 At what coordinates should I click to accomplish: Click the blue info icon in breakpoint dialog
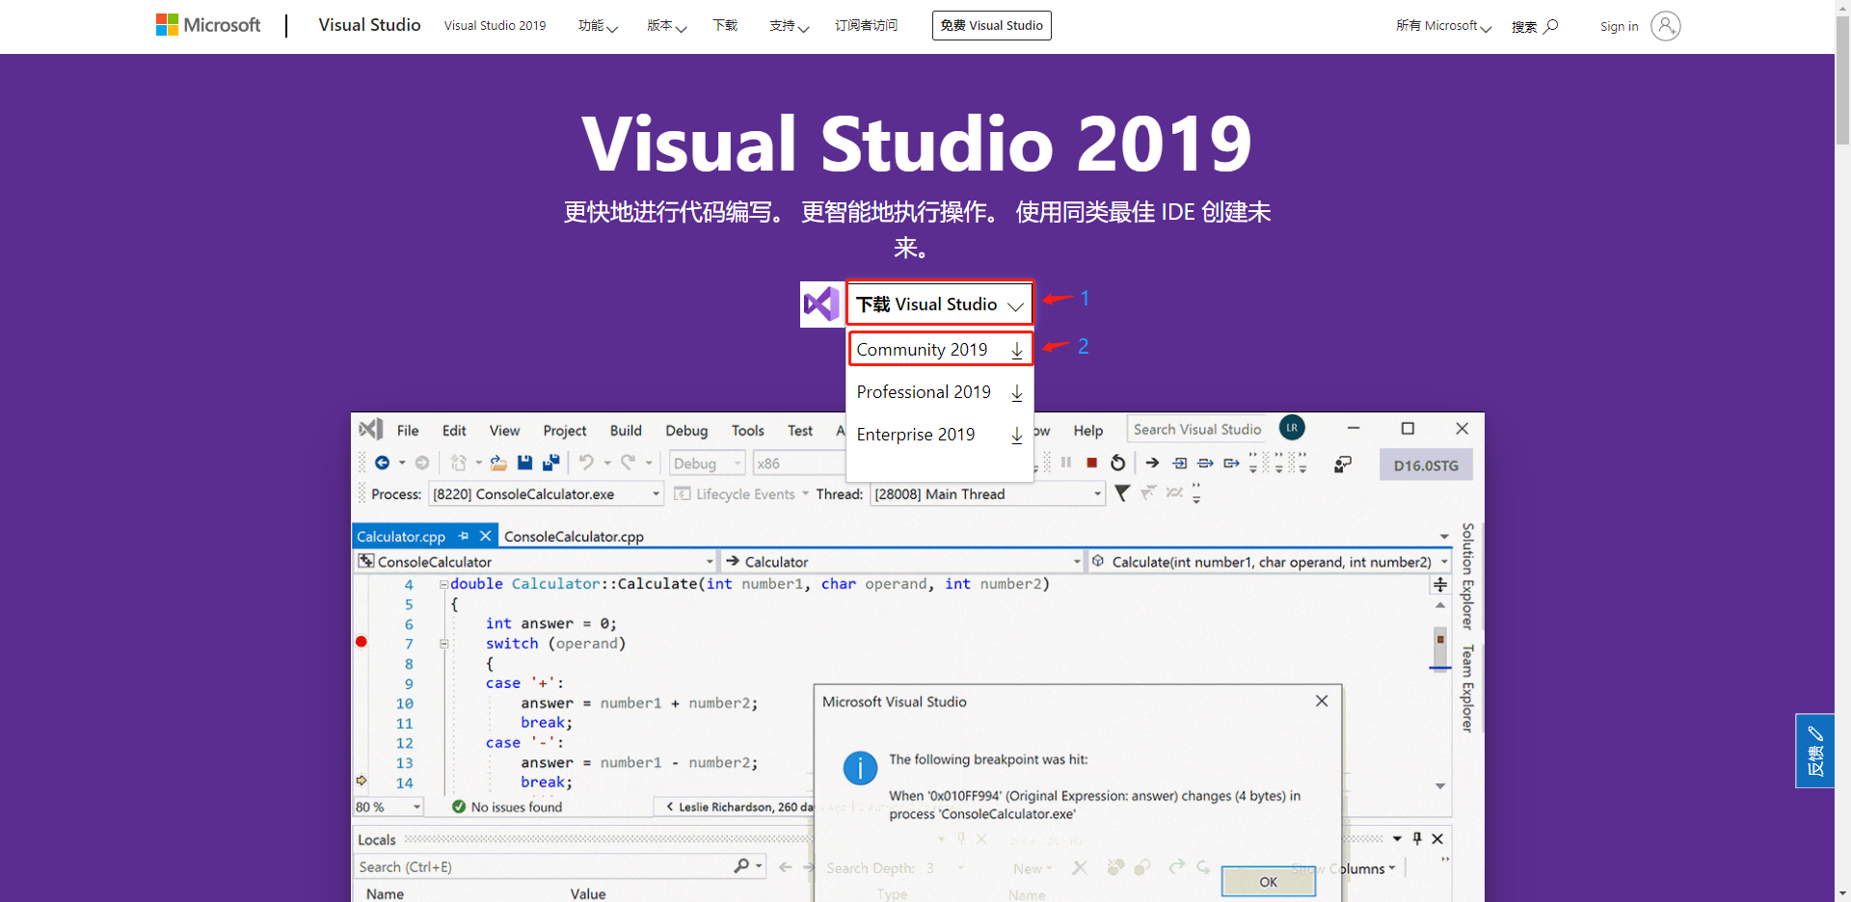tap(860, 768)
